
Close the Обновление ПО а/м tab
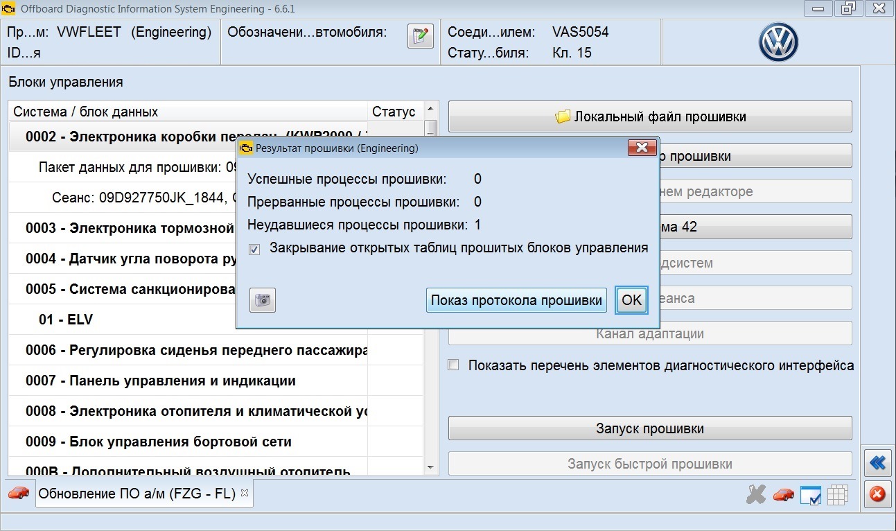(244, 494)
